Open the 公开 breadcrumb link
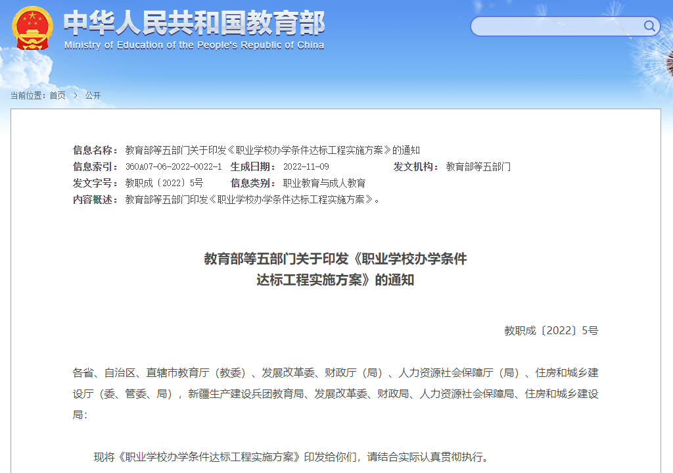 pyautogui.click(x=93, y=95)
